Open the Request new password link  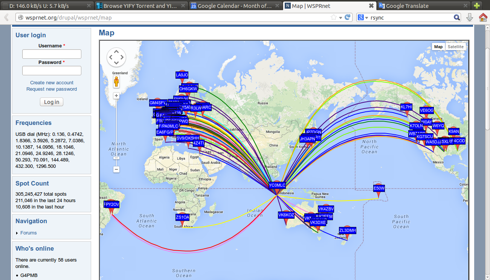(52, 89)
